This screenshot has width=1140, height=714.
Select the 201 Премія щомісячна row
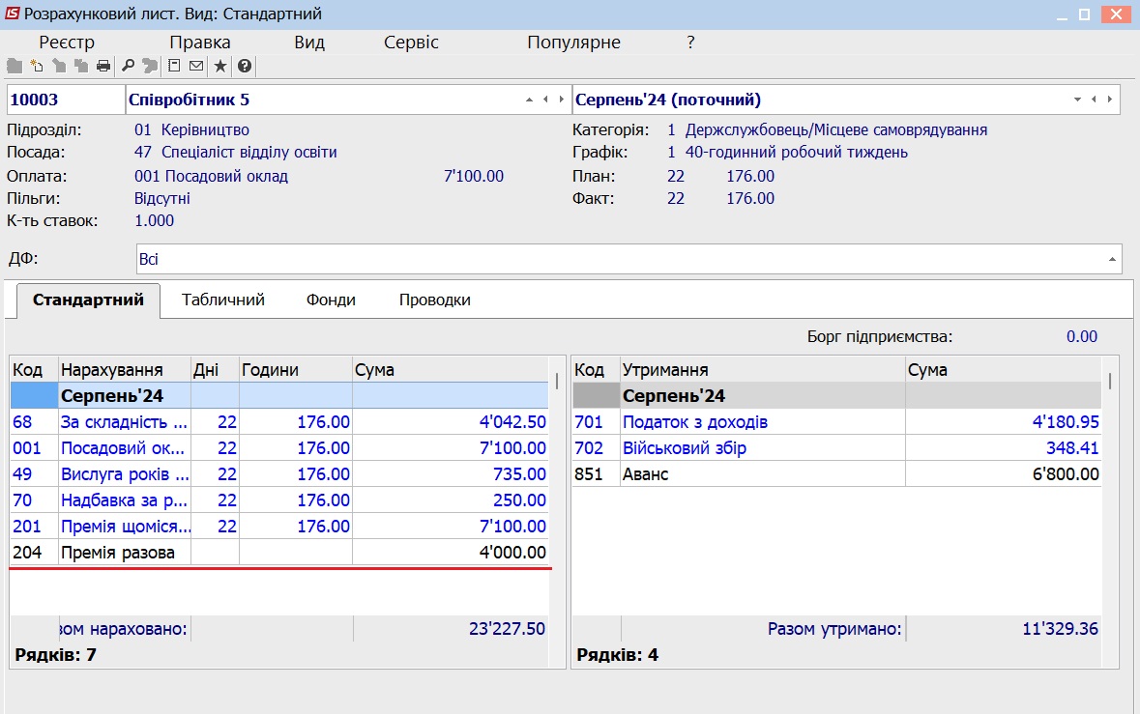pyautogui.click(x=279, y=527)
